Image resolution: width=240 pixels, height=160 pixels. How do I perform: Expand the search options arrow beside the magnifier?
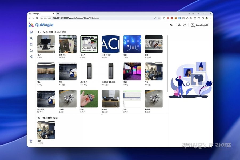[175, 25]
